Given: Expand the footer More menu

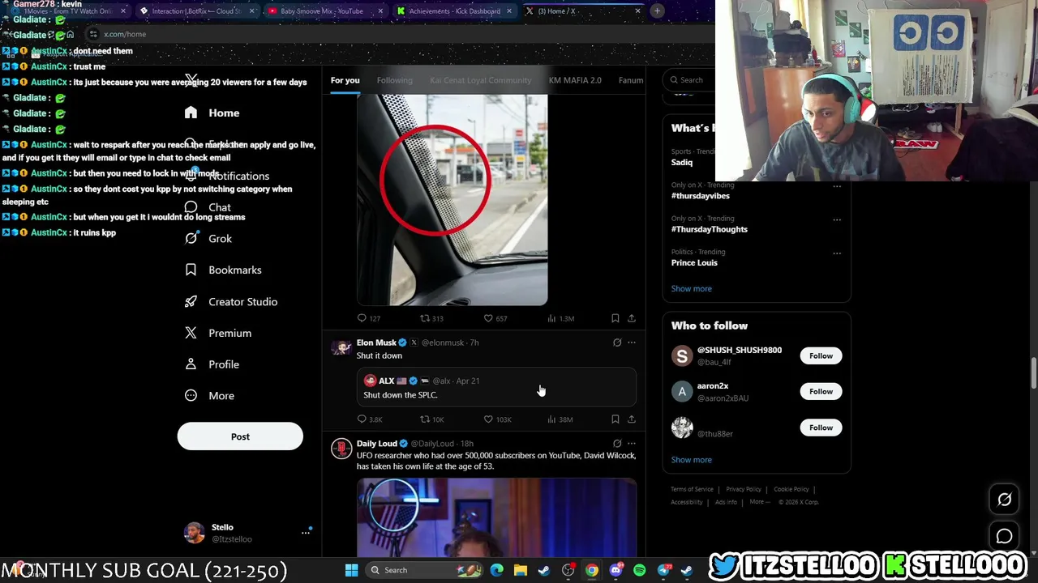Looking at the screenshot, I should point(759,502).
